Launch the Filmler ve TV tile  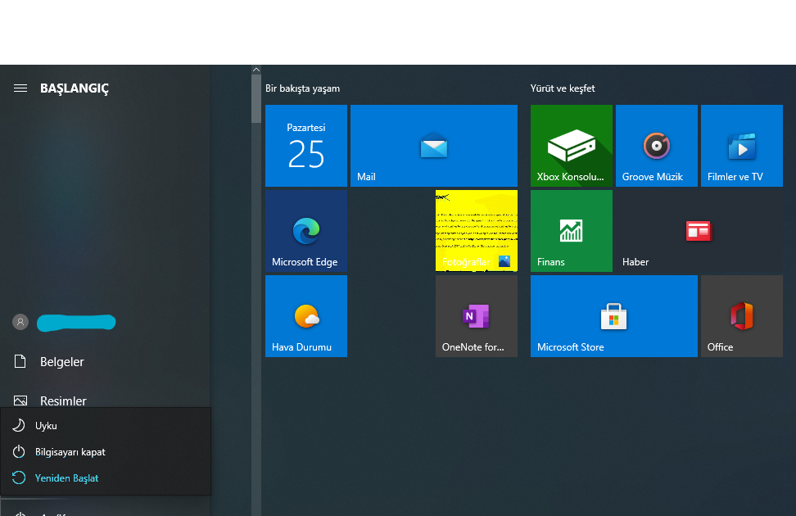(x=742, y=146)
